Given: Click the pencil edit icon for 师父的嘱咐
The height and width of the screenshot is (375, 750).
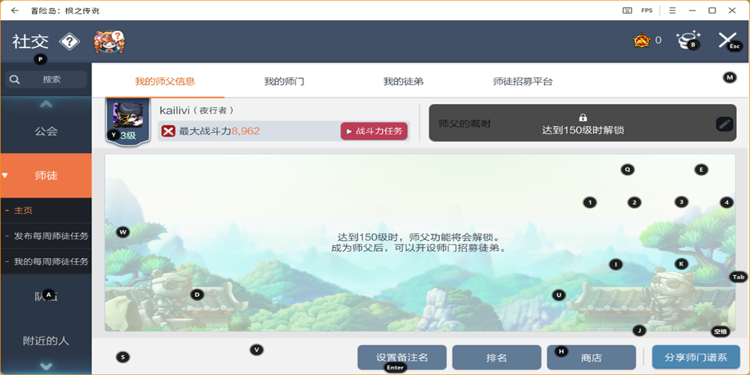Looking at the screenshot, I should 724,124.
